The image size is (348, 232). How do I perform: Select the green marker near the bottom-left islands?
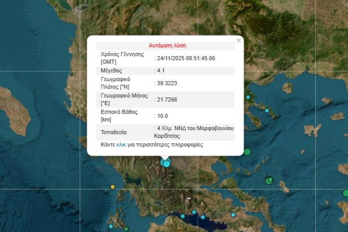[126, 229]
